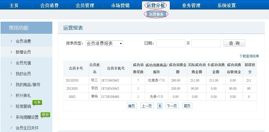
Task: Click the 免费 badge on 短信营销
Action: click(37, 103)
